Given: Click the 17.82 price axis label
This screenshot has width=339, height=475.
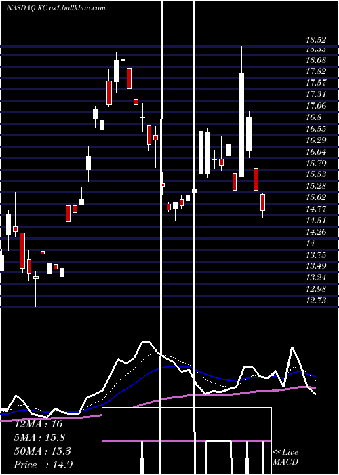Looking at the screenshot, I should [x=316, y=71].
